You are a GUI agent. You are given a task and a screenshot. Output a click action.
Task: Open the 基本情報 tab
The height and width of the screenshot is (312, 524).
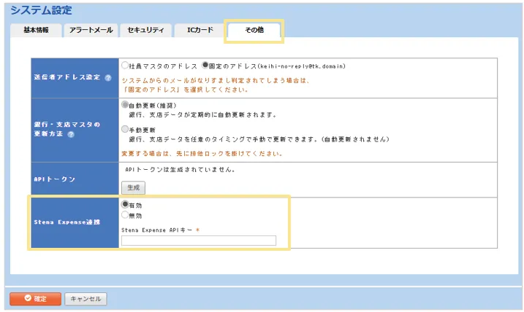36,30
